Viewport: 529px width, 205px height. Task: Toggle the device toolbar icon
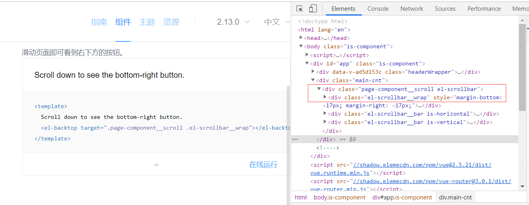pyautogui.click(x=313, y=9)
